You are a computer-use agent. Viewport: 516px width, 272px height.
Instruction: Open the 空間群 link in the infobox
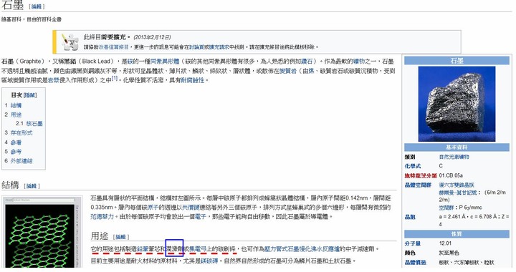click(x=446, y=208)
